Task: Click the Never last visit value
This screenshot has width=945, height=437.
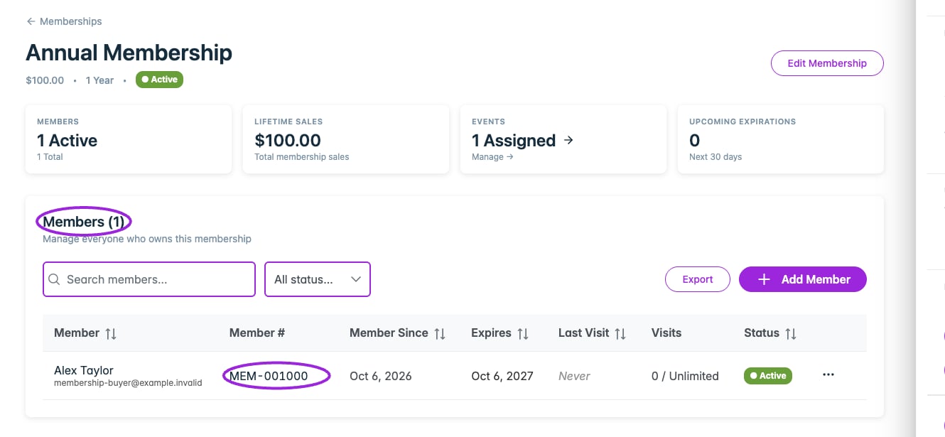Action: pos(574,376)
